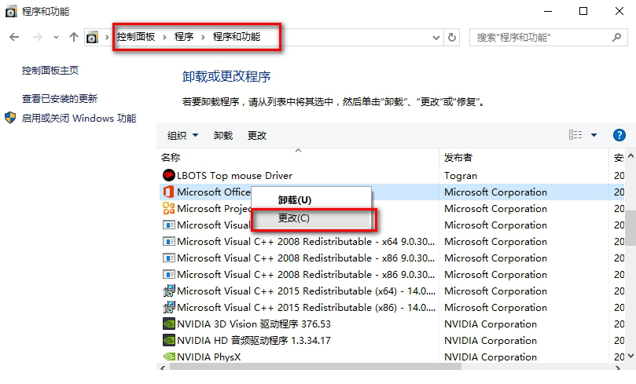Viewport: 636px width, 384px height.
Task: Click NVIDIA Corporation publisher for PhysX row
Action: [491, 357]
